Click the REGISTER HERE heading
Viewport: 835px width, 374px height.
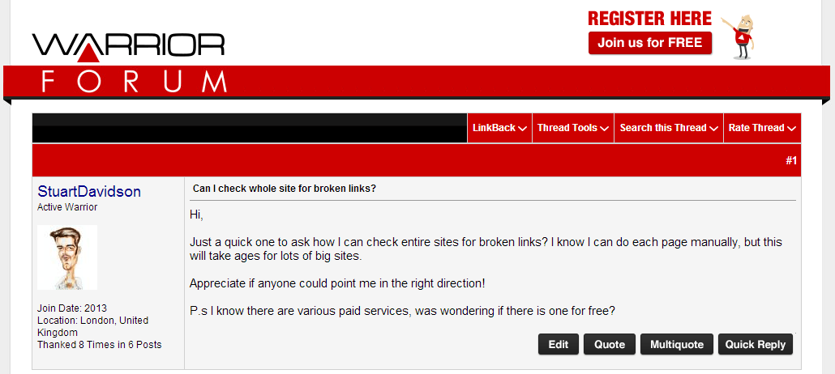click(x=649, y=18)
